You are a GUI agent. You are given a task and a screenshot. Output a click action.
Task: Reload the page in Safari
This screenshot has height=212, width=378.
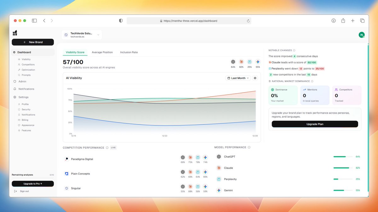point(248,21)
